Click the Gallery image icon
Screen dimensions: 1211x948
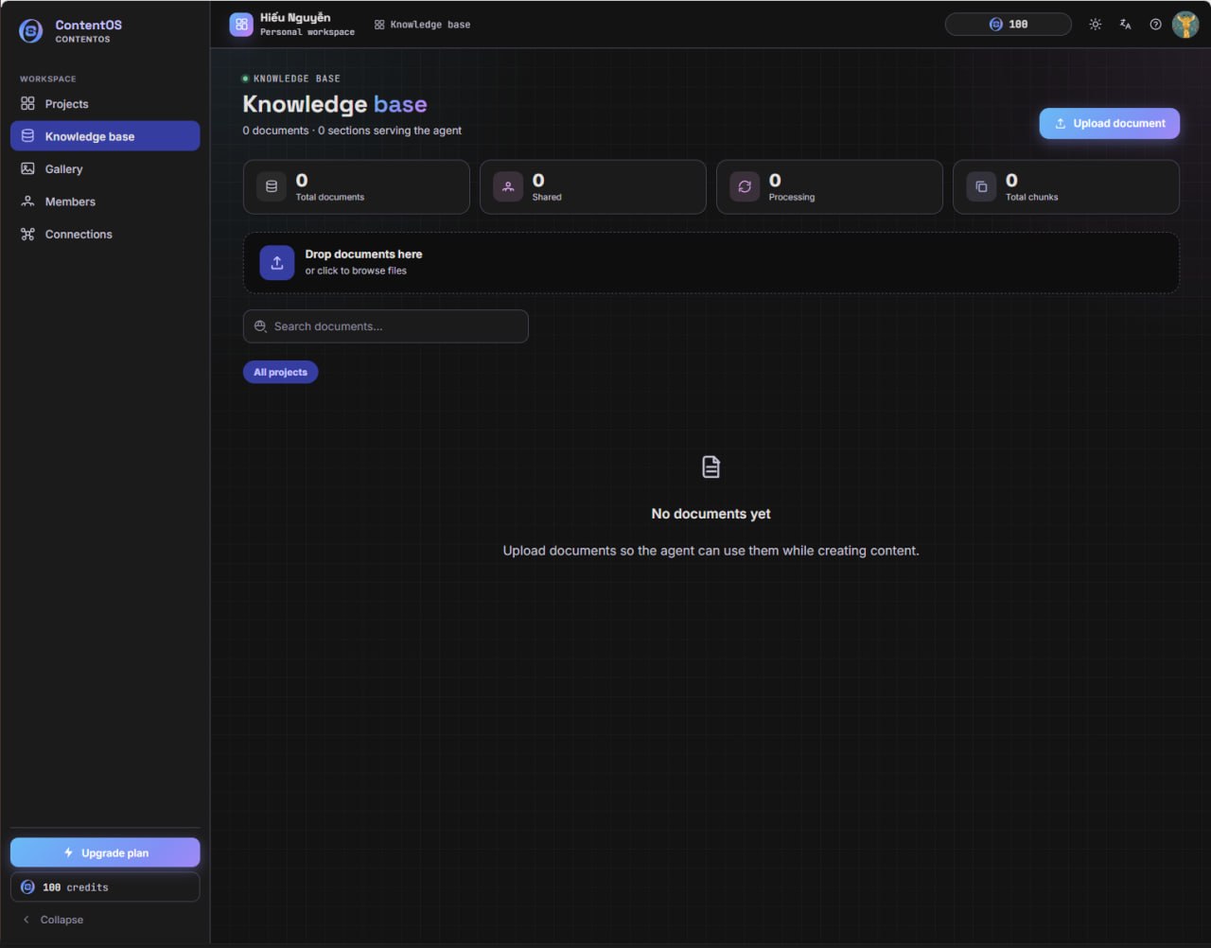(x=27, y=169)
